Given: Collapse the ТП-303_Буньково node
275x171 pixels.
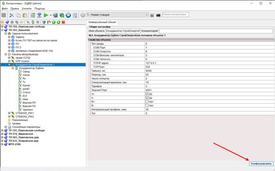Looking at the screenshot, I should click(x=2, y=30).
